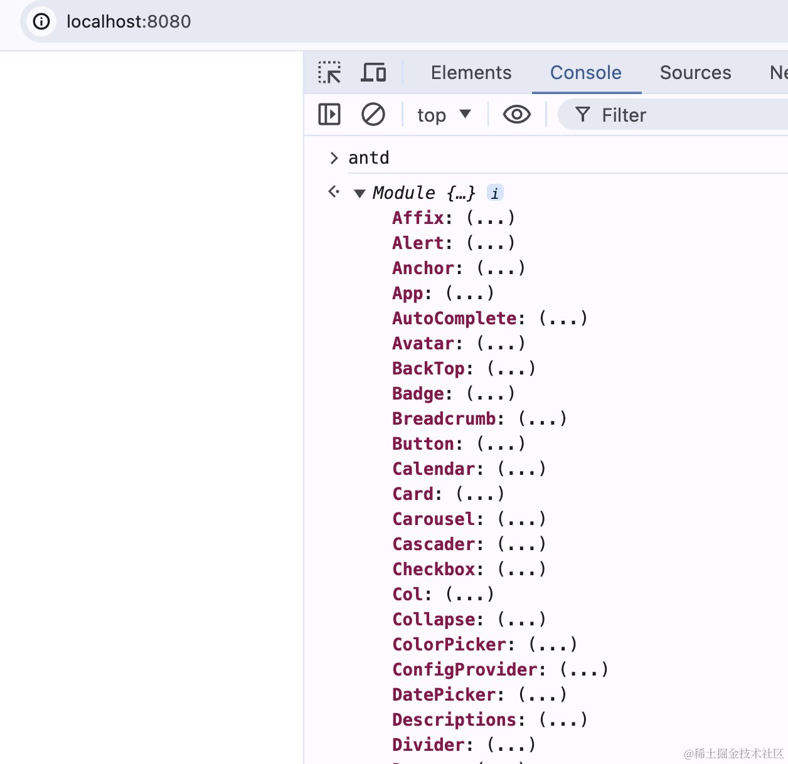Invoke getter for Cascader property
The height and width of the screenshot is (764, 788).
522,544
